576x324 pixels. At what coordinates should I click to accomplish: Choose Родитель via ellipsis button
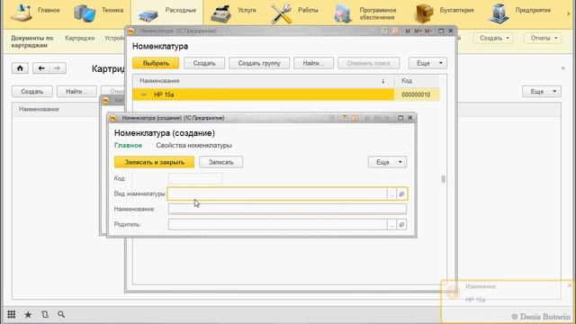[x=392, y=224]
